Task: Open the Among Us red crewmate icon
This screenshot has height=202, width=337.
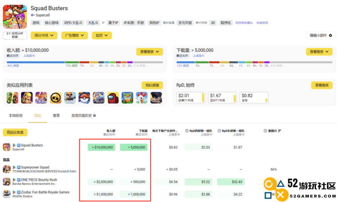Action: [113, 98]
